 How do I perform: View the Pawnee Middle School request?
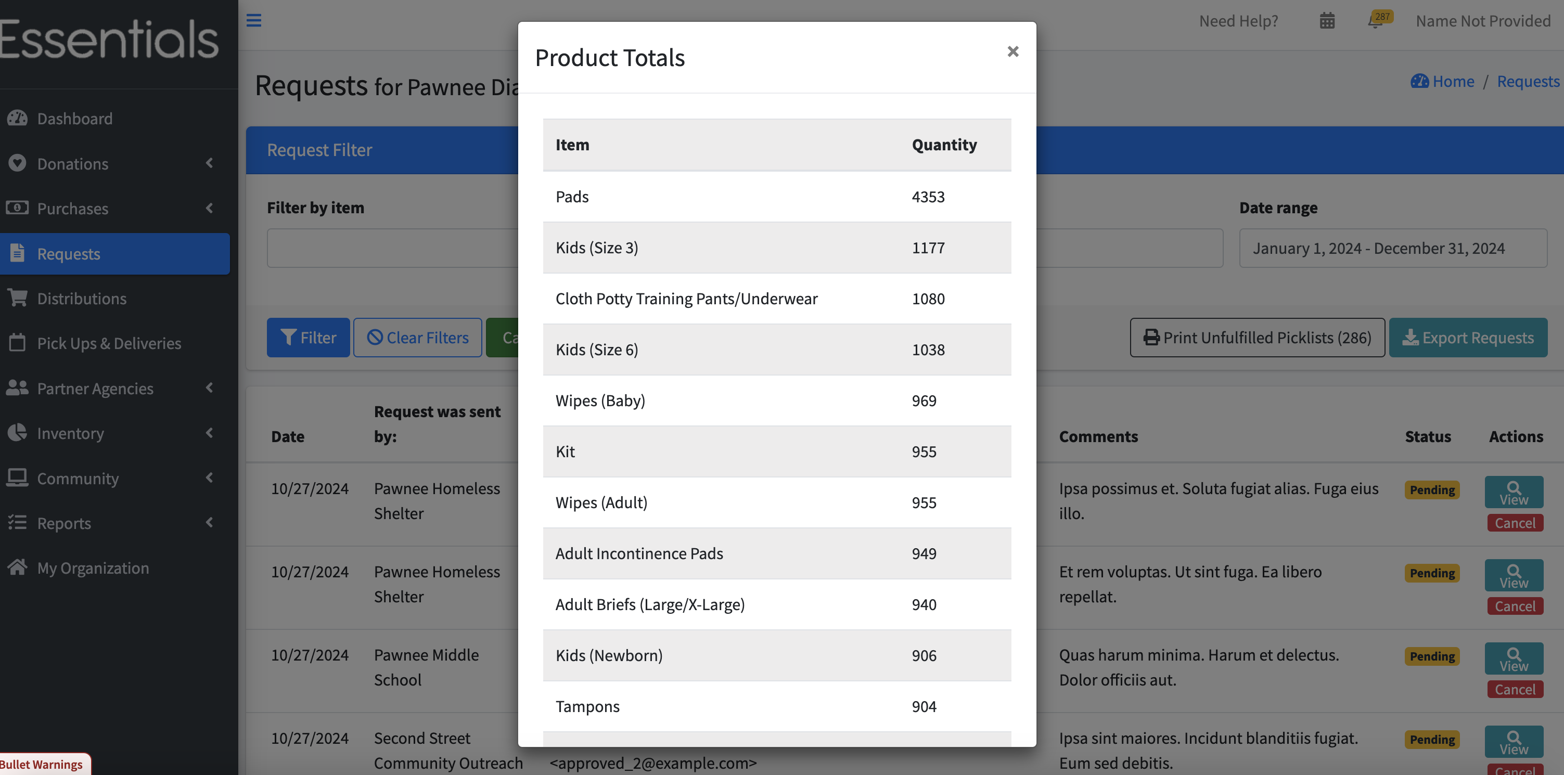1514,658
